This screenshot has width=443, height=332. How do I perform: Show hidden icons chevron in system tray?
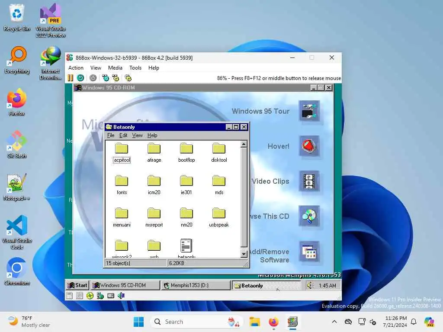click(x=334, y=322)
